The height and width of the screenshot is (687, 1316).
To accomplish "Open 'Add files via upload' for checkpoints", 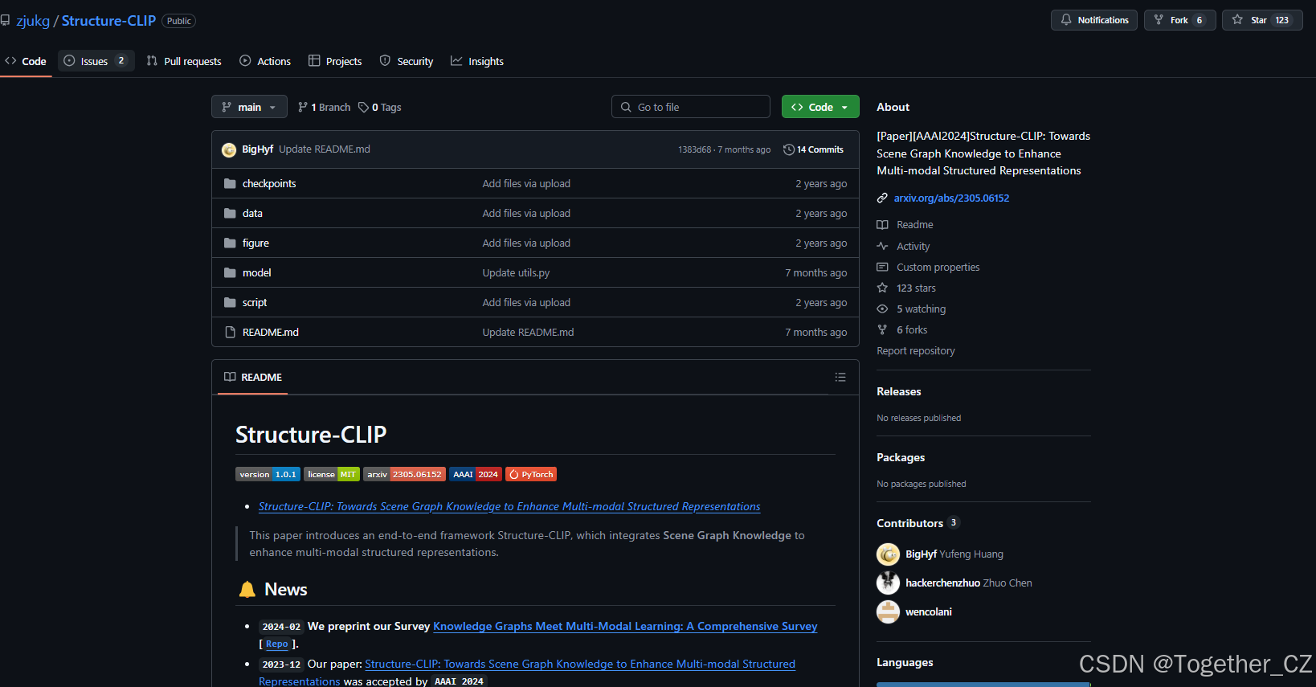I will [x=526, y=183].
